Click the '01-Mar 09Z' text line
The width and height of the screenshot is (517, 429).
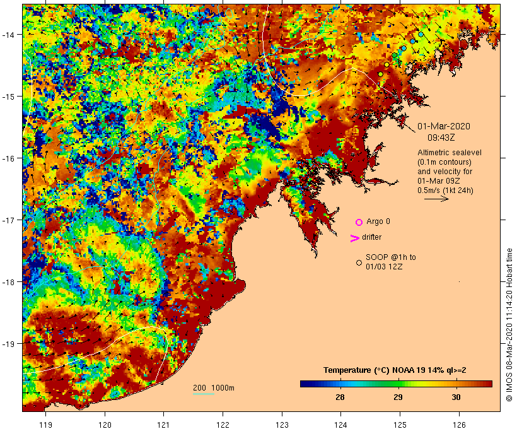(439, 181)
